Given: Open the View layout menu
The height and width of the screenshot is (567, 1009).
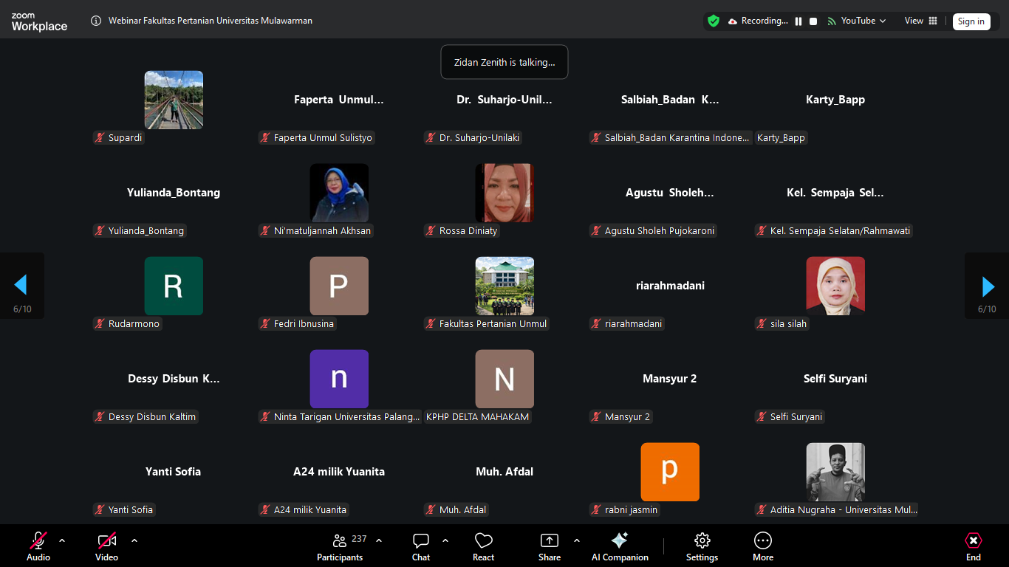Looking at the screenshot, I should 921,21.
